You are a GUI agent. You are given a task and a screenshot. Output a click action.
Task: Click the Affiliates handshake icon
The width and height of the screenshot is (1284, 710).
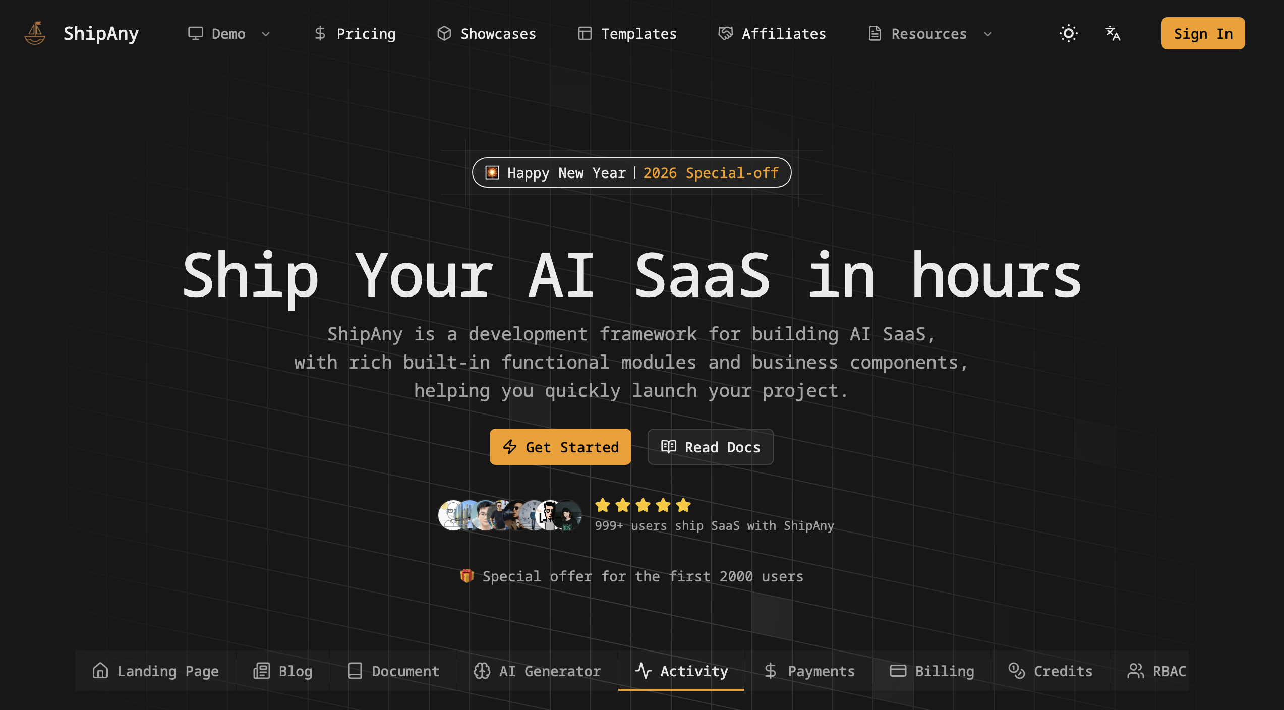(725, 33)
